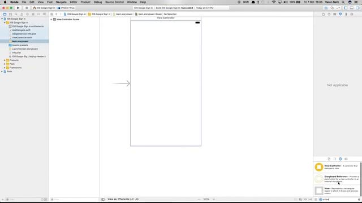Open the Find navigator tab
The height and width of the screenshot is (203, 362).
point(16,14)
